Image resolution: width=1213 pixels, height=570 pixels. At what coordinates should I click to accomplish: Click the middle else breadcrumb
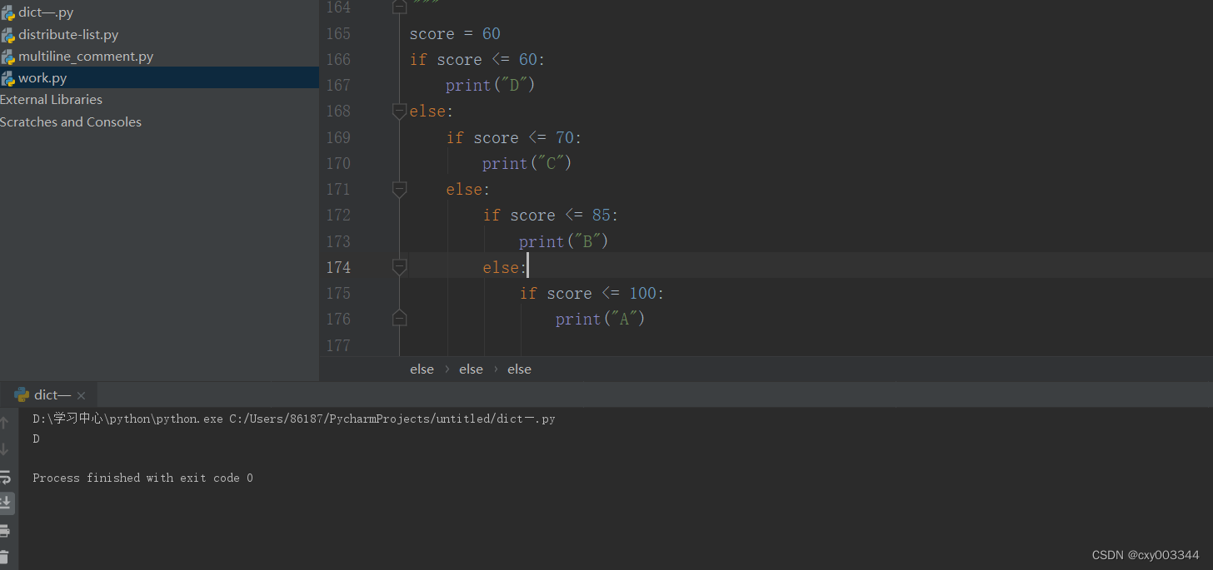click(471, 369)
